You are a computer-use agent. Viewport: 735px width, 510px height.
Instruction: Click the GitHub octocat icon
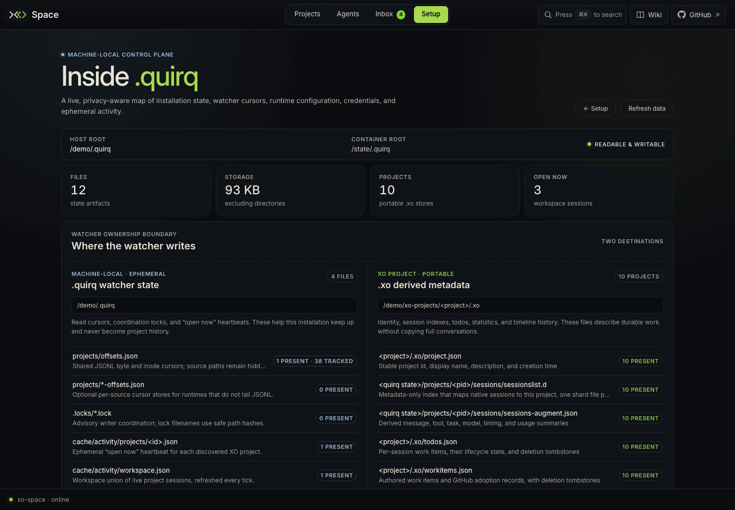point(681,15)
